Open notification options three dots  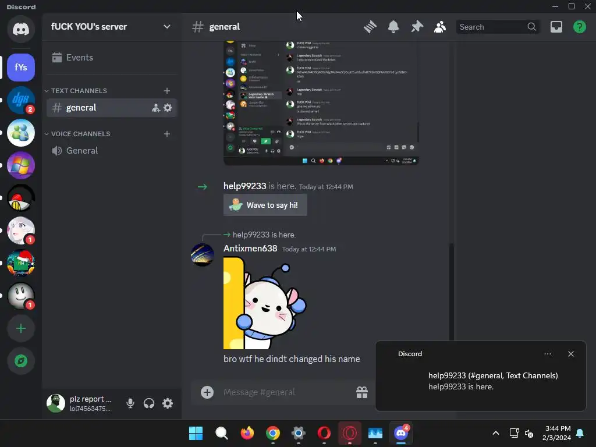click(548, 354)
